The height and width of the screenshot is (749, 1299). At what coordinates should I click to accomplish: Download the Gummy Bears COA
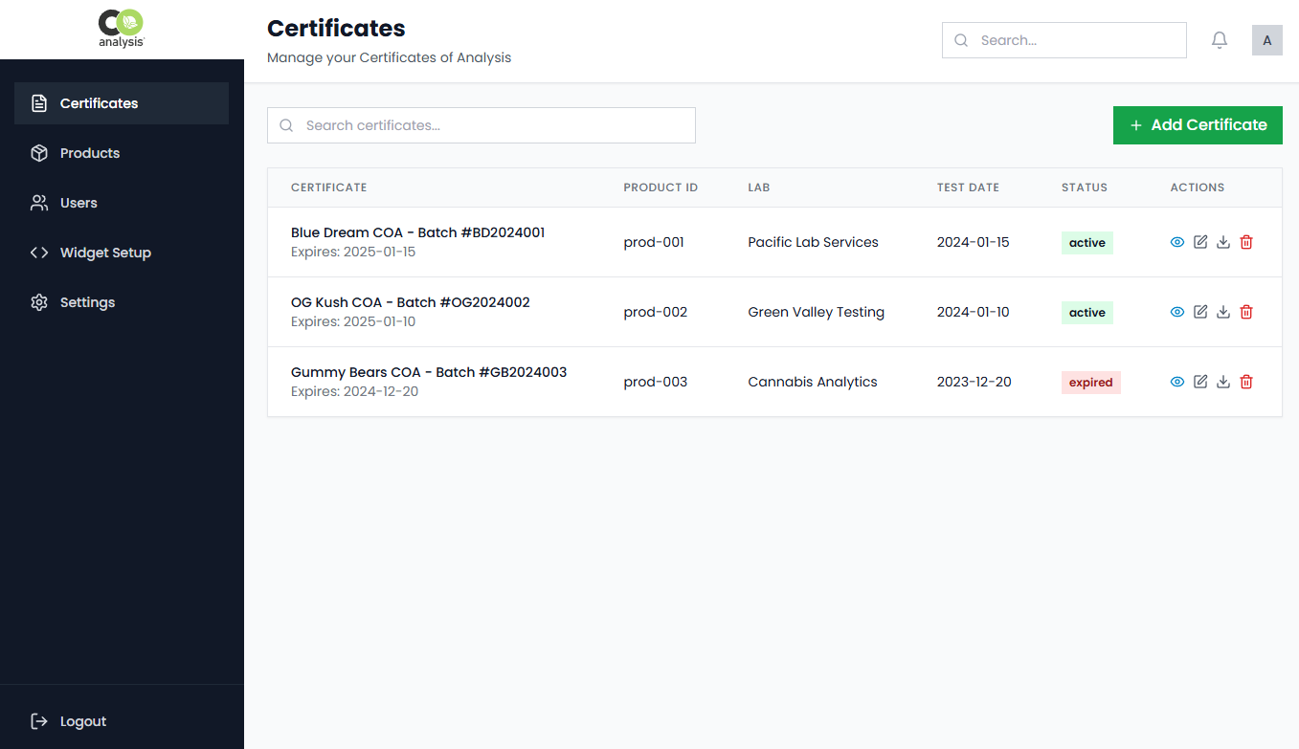point(1222,381)
